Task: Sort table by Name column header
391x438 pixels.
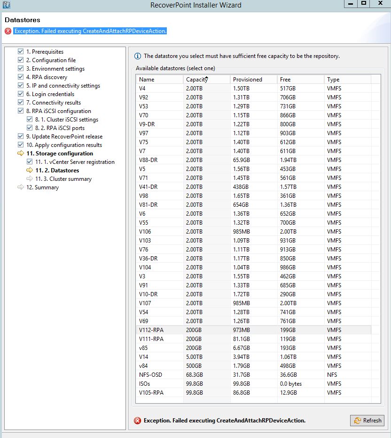Action: (x=160, y=79)
